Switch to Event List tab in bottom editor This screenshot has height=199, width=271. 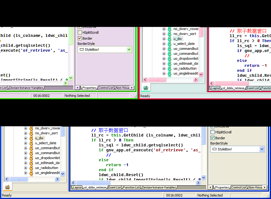point(115,188)
